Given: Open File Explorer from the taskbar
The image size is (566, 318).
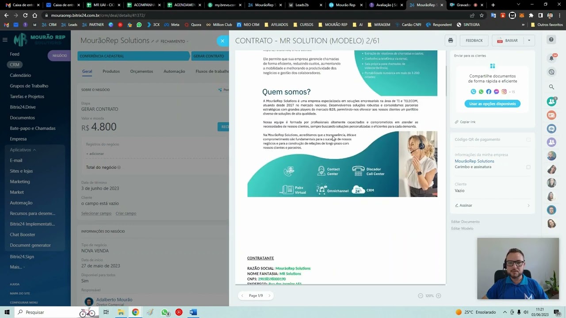Looking at the screenshot, I should pyautogui.click(x=121, y=312).
